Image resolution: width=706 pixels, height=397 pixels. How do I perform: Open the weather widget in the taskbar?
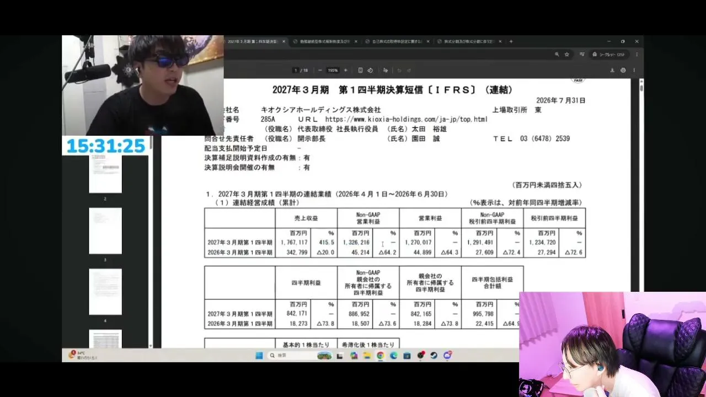tap(83, 356)
